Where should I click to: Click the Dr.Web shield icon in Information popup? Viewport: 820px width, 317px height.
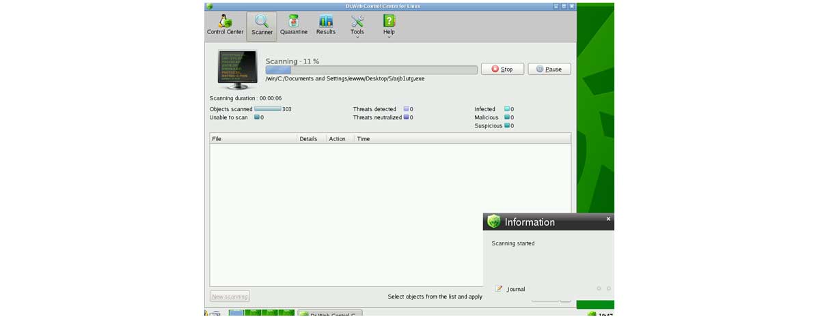pyautogui.click(x=493, y=222)
